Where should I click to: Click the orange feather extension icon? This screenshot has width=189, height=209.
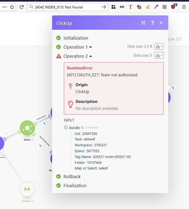[148, 7]
